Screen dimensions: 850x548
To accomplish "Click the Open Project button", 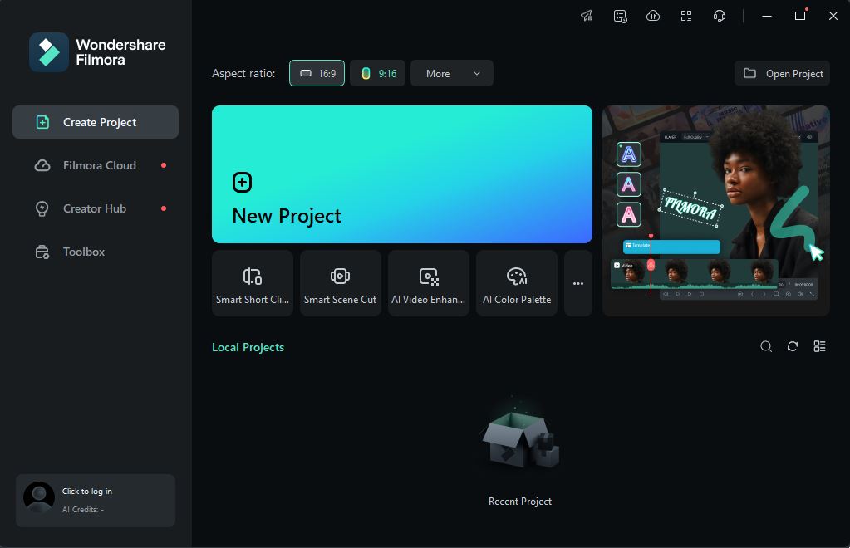I will (x=782, y=73).
